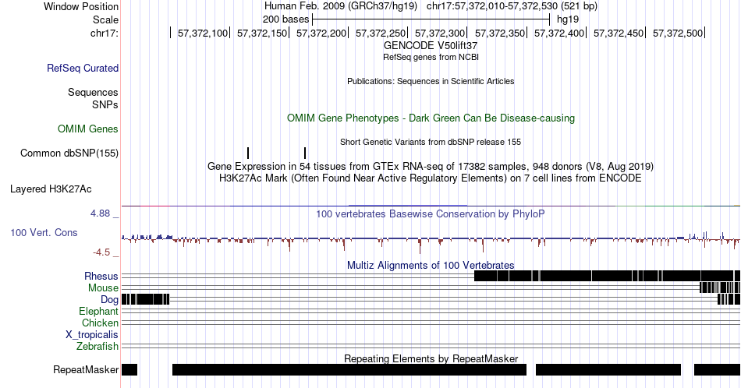Click the third RepeatMasker block
Screen dimensions: 741x388
tap(608, 369)
